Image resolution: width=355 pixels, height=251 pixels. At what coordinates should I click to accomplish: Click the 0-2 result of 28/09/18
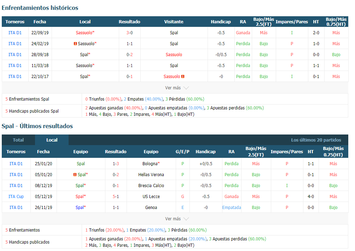129,54
